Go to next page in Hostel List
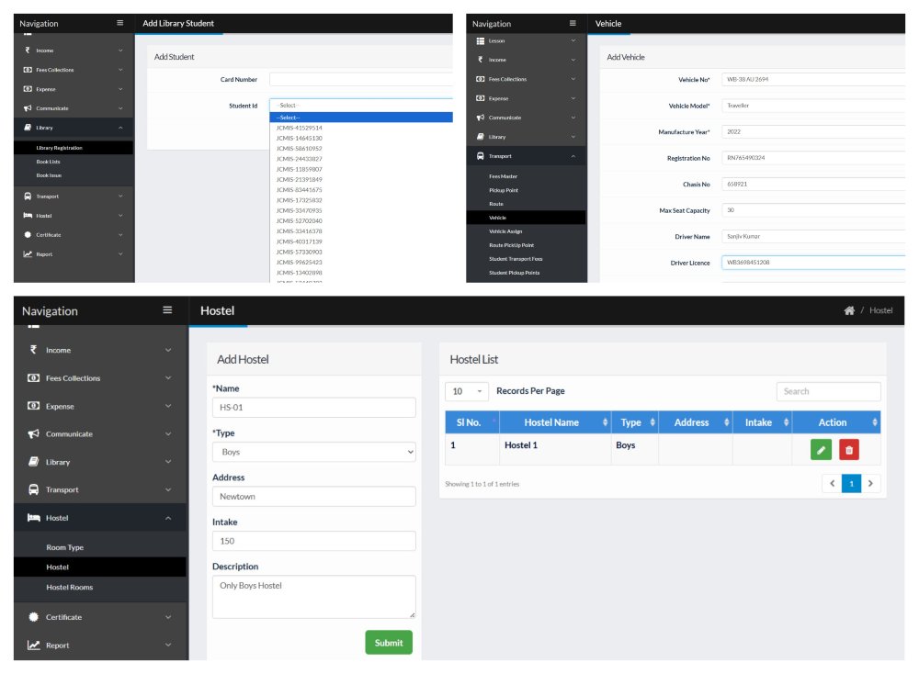 pyautogui.click(x=870, y=484)
